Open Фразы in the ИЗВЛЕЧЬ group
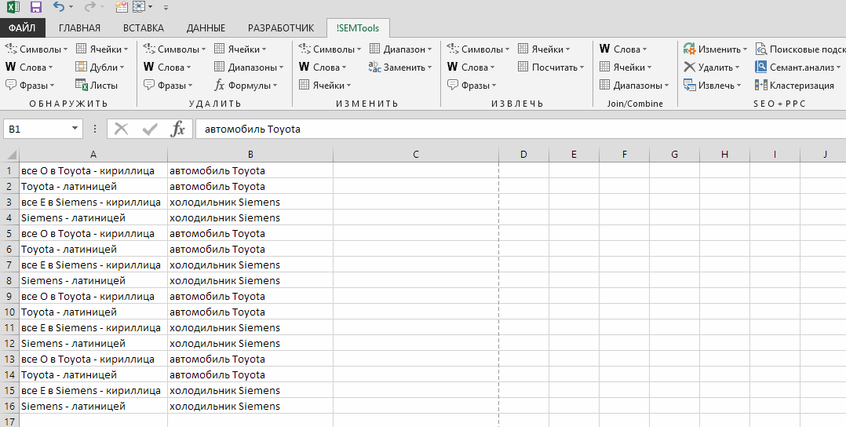The height and width of the screenshot is (427, 846). click(x=472, y=86)
